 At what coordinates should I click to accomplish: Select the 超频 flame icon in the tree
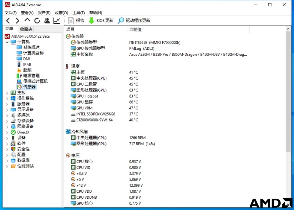19,70
